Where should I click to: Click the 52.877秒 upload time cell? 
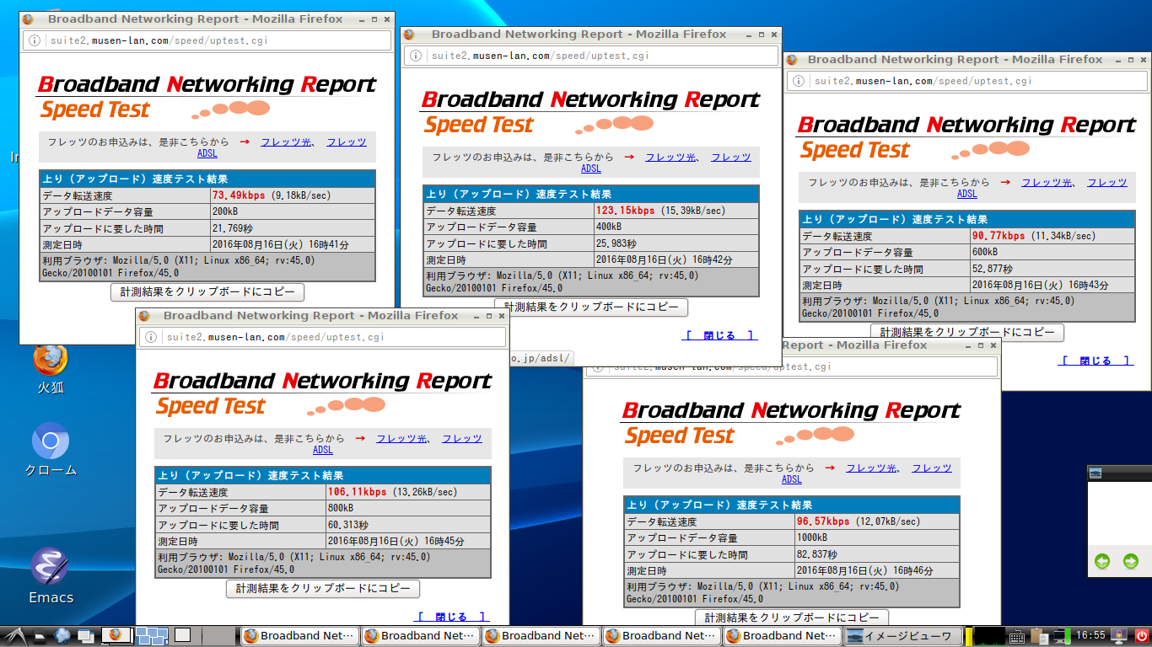coord(1052,269)
